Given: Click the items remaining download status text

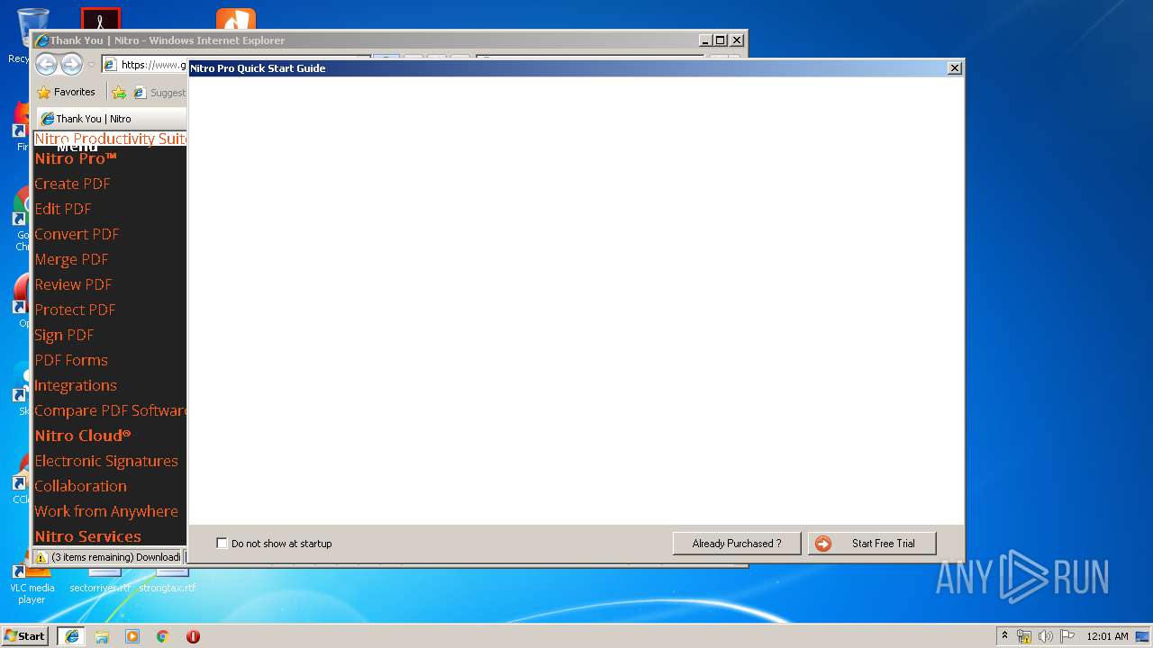Looking at the screenshot, I should (x=115, y=557).
